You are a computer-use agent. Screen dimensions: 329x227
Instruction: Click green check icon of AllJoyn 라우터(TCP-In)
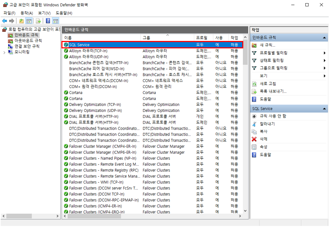tap(66, 51)
